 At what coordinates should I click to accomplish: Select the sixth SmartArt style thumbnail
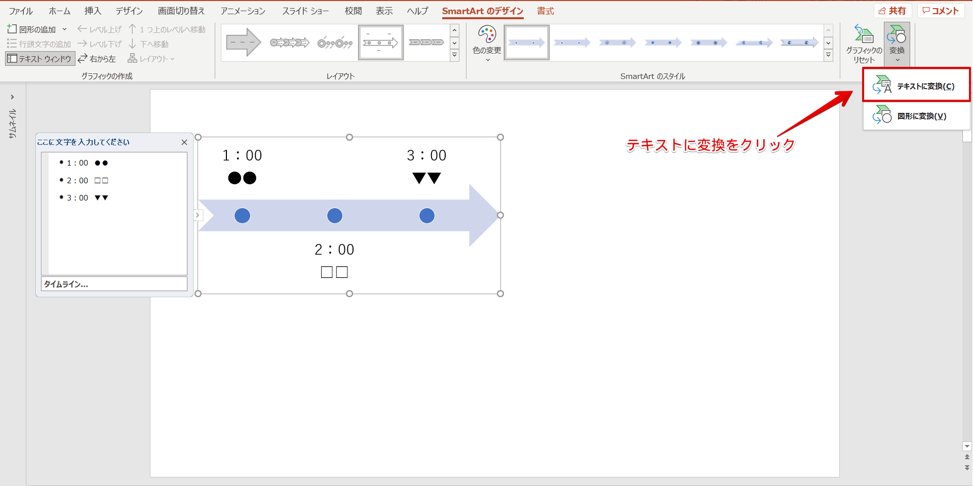pyautogui.click(x=754, y=43)
